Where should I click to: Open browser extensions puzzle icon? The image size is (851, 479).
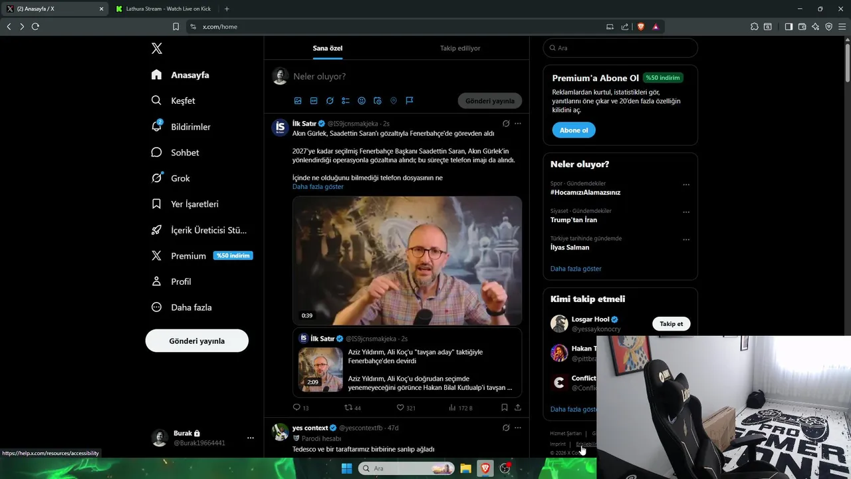(754, 27)
